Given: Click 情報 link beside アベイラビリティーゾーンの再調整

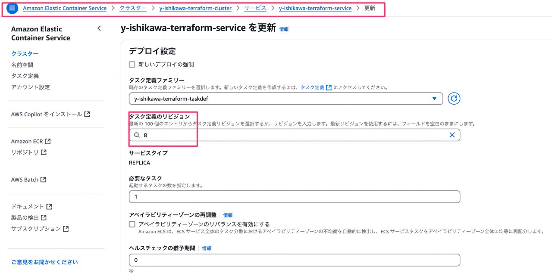Looking at the screenshot, I should click(x=228, y=215).
